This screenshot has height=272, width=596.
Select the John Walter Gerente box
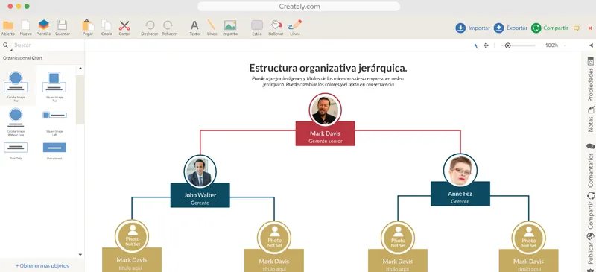200,195
